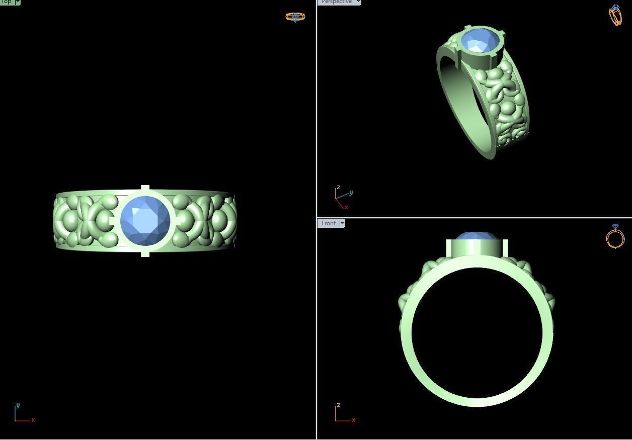
Task: Select the Front viewport title label
Action: tap(329, 223)
